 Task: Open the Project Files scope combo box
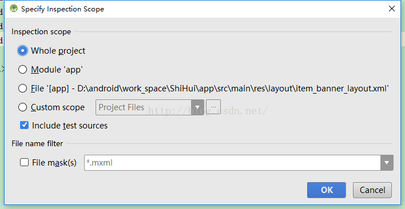[149, 107]
